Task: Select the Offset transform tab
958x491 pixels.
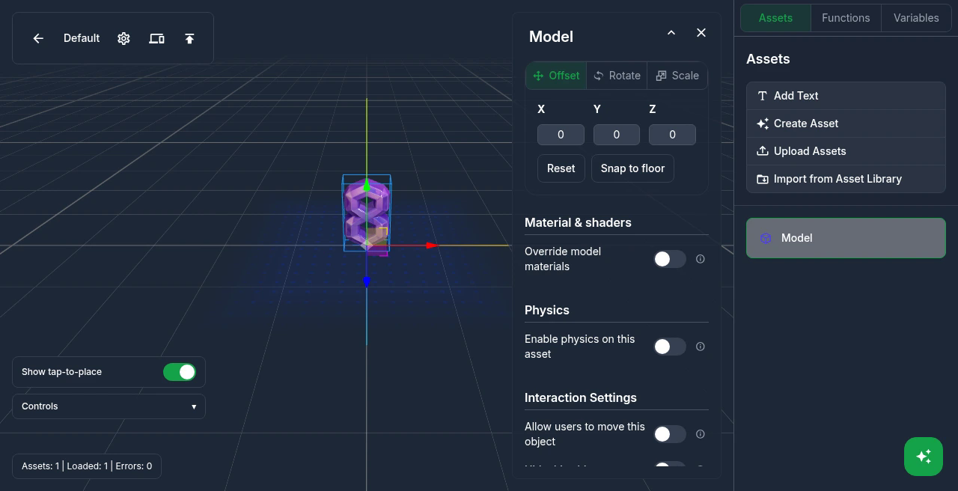Action: pyautogui.click(x=556, y=76)
